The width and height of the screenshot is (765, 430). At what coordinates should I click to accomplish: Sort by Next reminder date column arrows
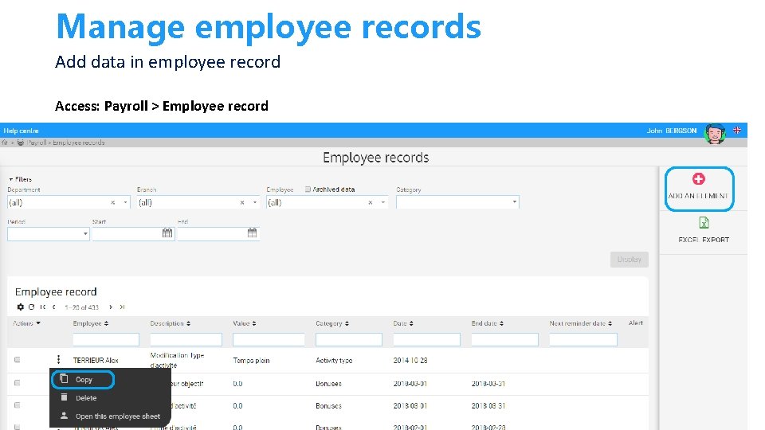coord(610,323)
